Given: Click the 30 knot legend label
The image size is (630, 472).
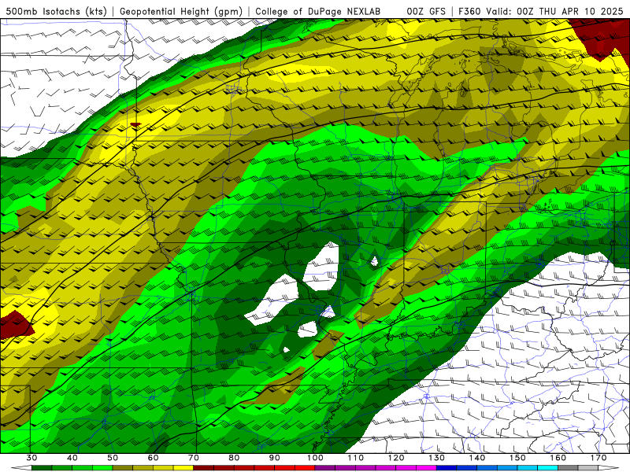Looking at the screenshot, I should point(31,458).
